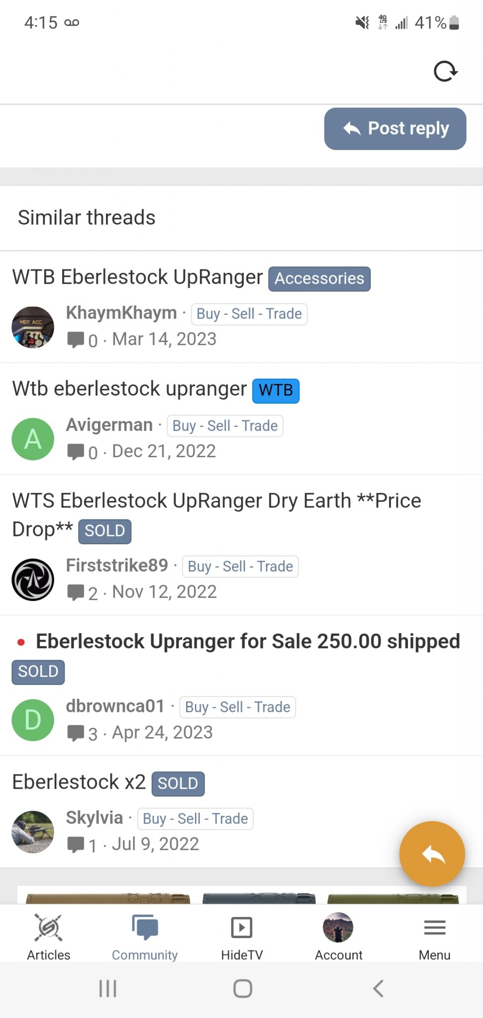Select the Accessories tag label
The image size is (483, 1018).
tap(319, 278)
